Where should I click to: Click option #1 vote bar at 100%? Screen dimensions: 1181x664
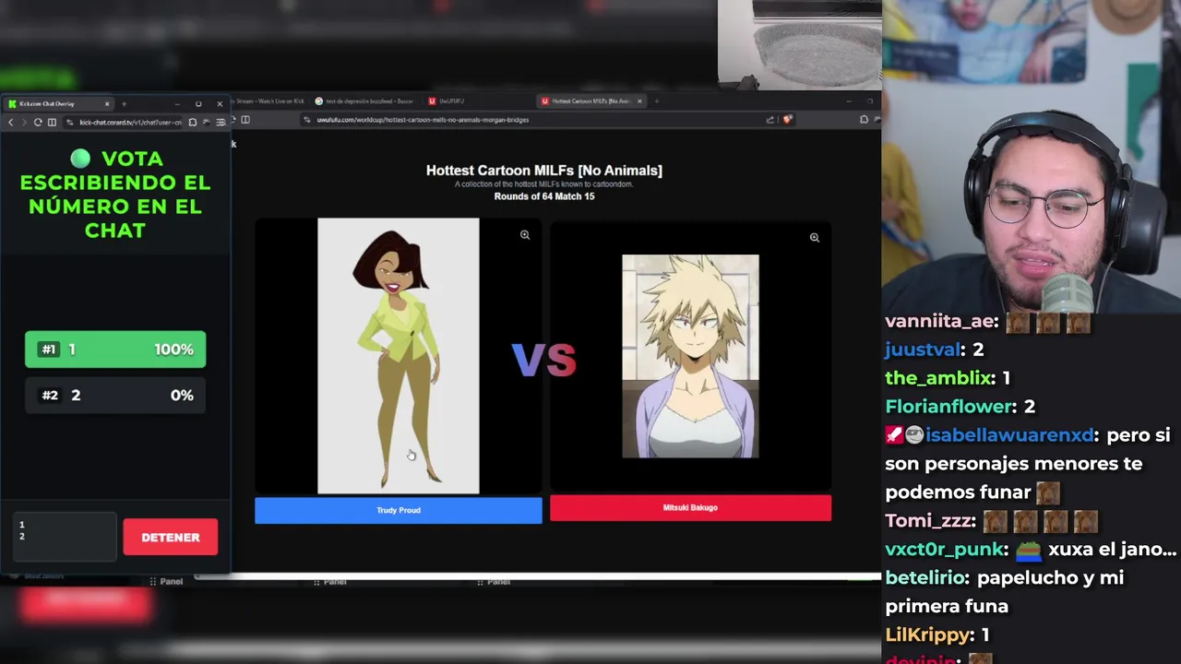[115, 350]
